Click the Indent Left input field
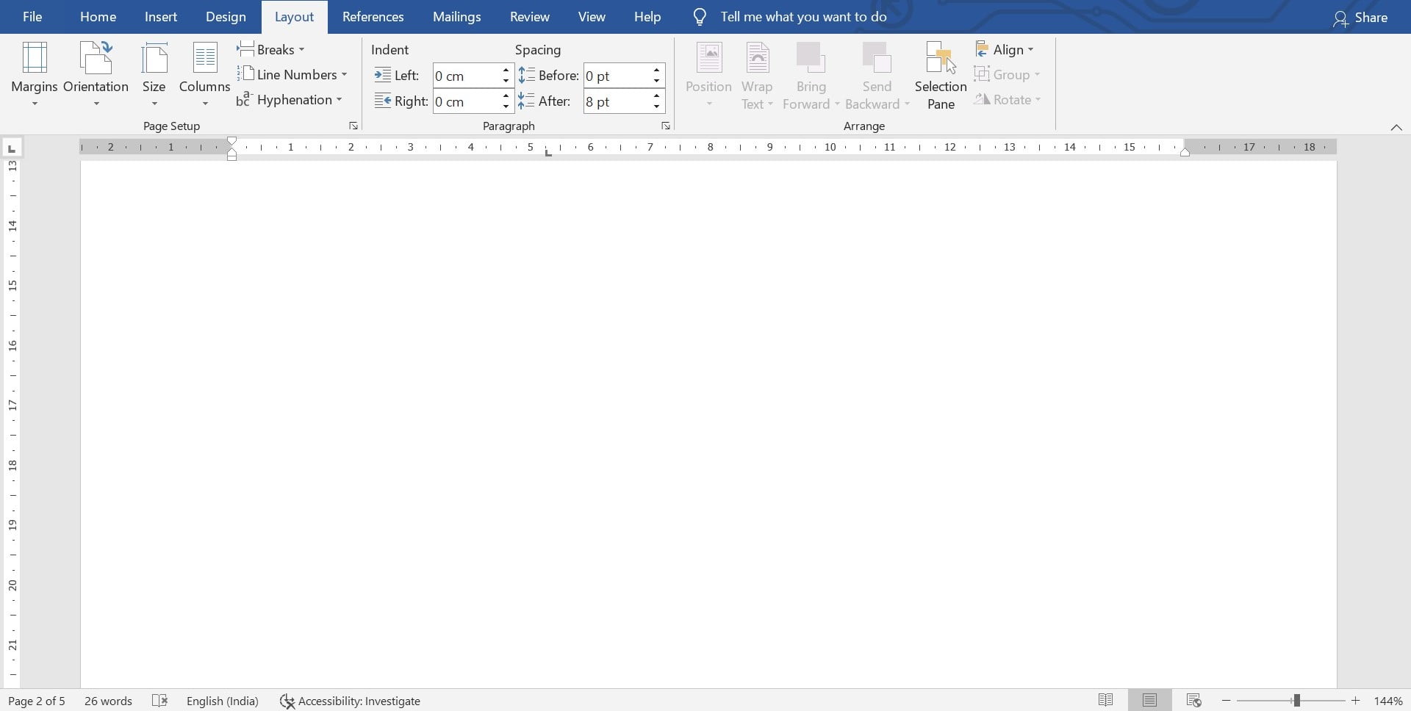The image size is (1411, 711). click(x=467, y=76)
